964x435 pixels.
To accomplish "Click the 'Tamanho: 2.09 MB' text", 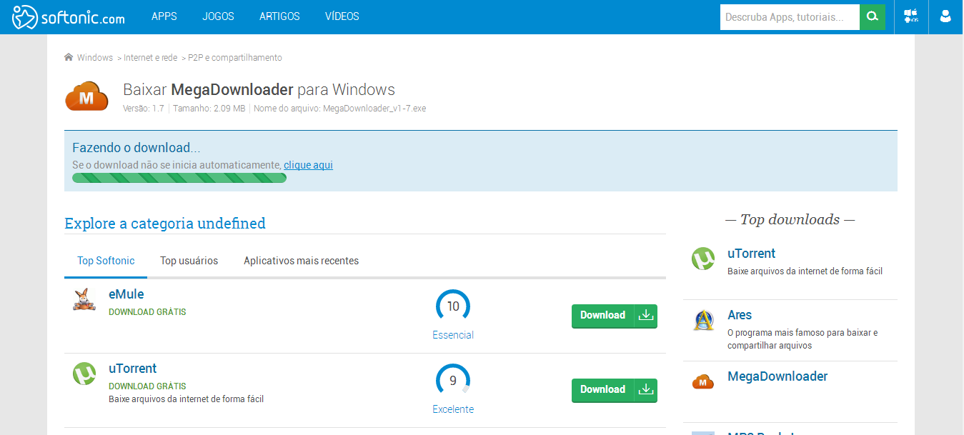I will [x=209, y=109].
